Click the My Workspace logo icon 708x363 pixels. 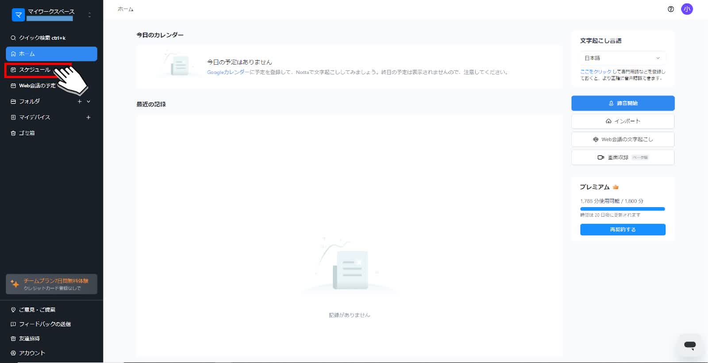18,15
